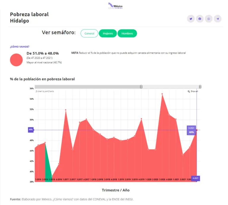The height and width of the screenshot is (205, 228).
Task: Click the 4-2021 48% tooltip label
Action: pos(191,130)
